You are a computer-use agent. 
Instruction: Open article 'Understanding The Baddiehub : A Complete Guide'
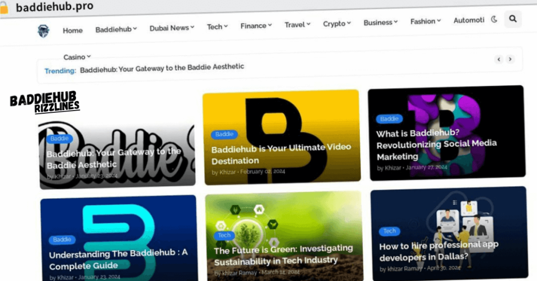pyautogui.click(x=118, y=259)
